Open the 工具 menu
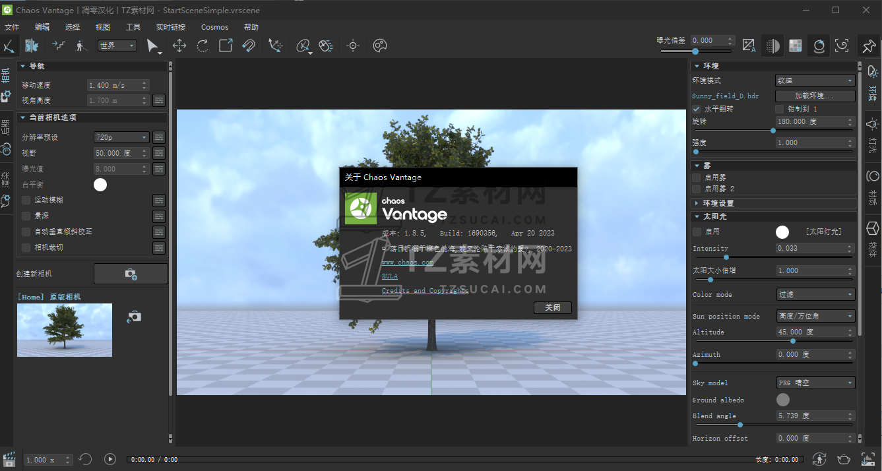The image size is (882, 471). click(x=133, y=27)
